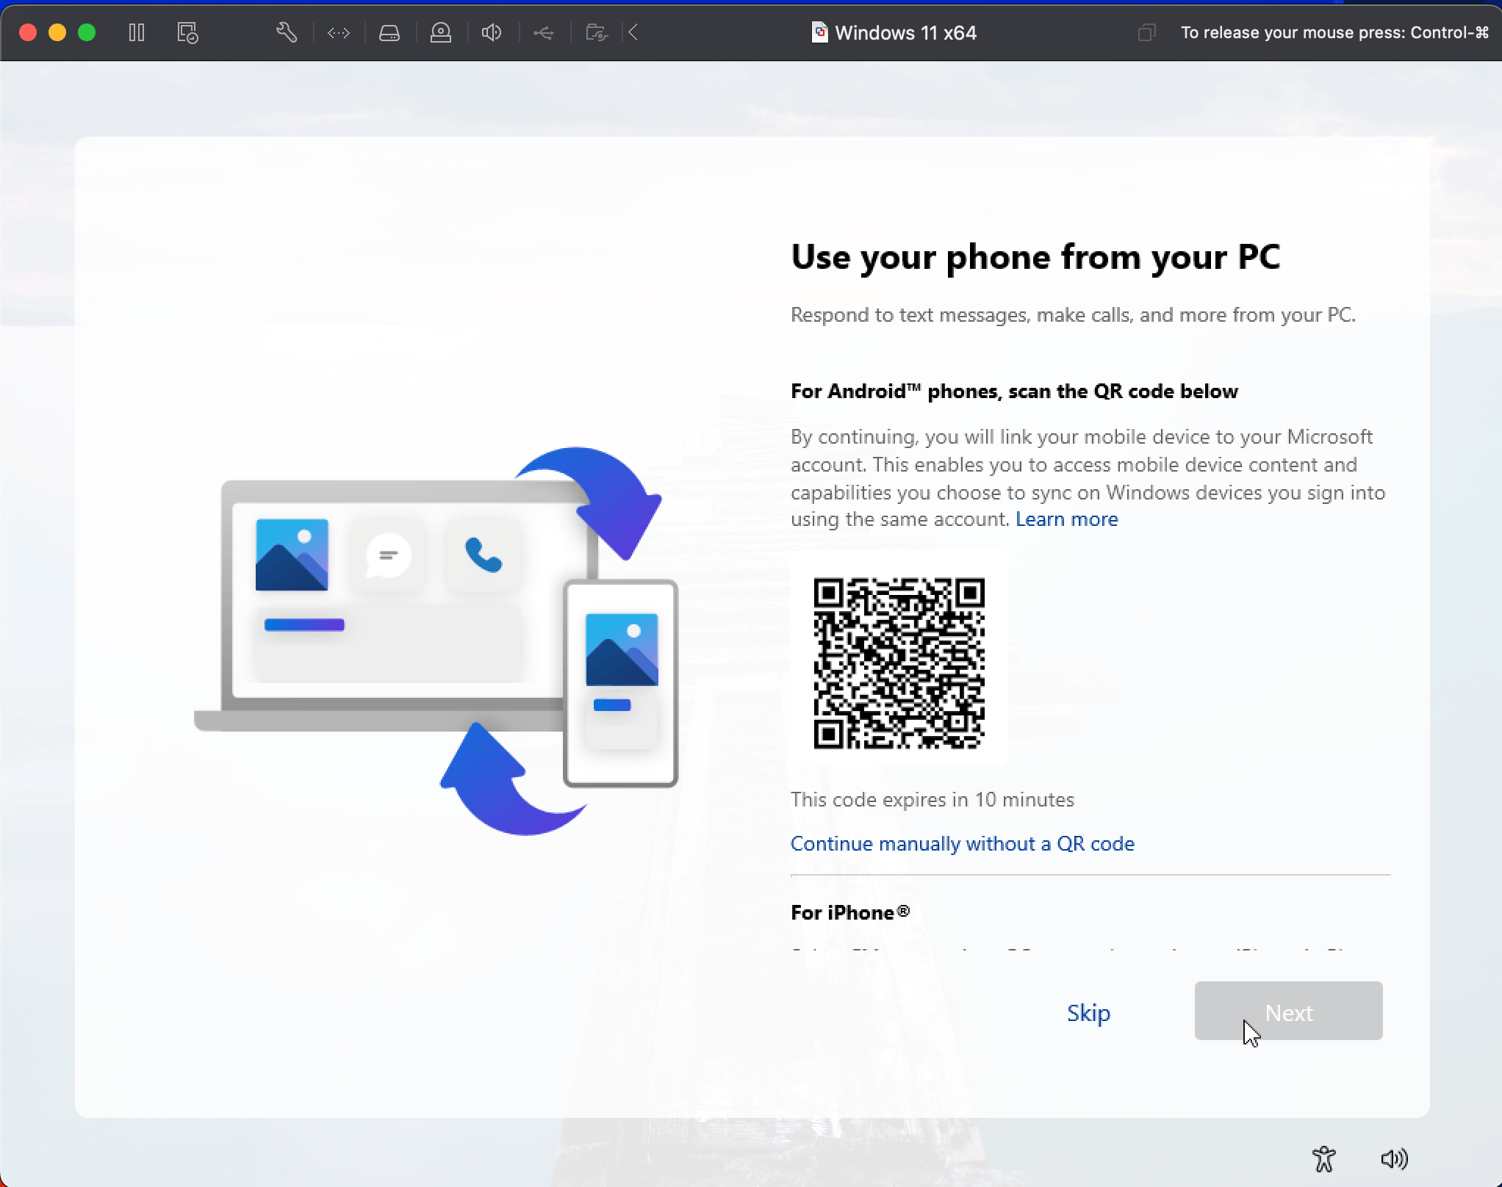Screen dimensions: 1502x1187
Task: Click the sound card speaker icon in toolbar
Action: pos(492,32)
